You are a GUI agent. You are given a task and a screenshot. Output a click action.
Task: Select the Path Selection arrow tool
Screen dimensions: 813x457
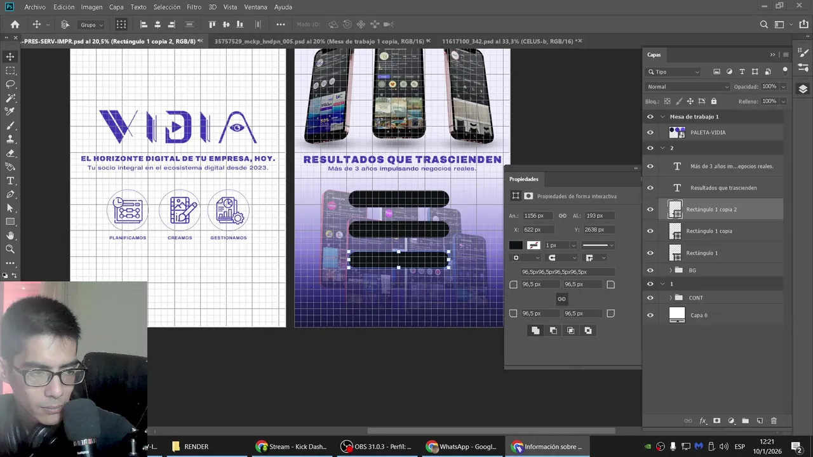point(10,208)
